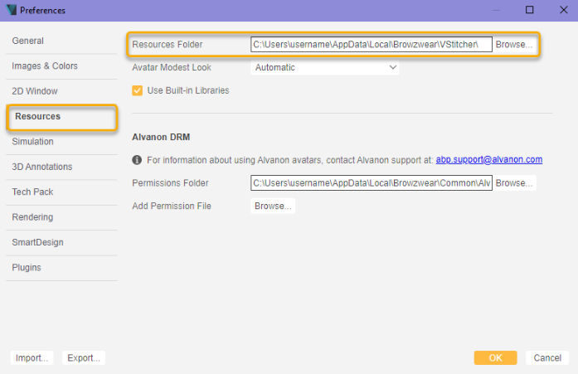Click the Permissions Folder path field
The image size is (578, 374).
click(x=372, y=183)
